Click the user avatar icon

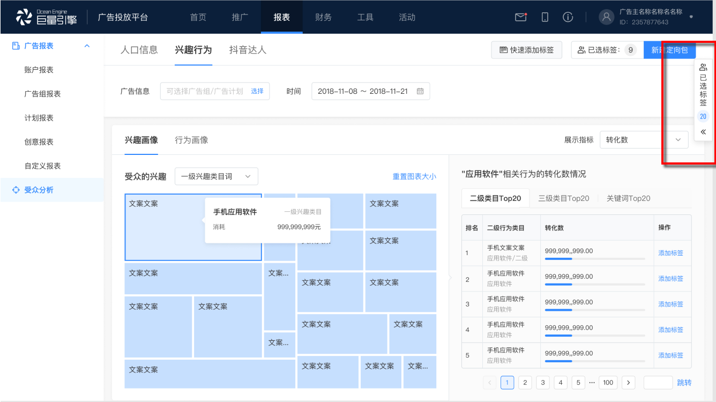pyautogui.click(x=606, y=17)
